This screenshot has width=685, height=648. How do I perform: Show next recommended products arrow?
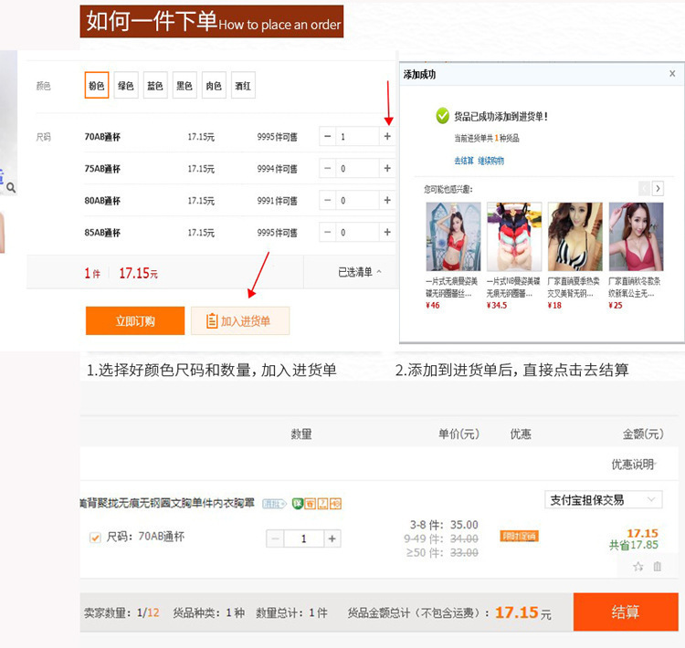coord(658,189)
